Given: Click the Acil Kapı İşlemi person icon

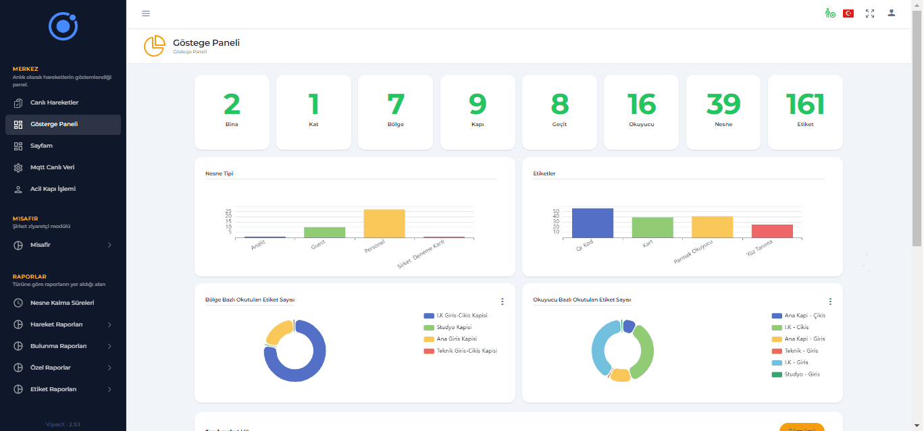Looking at the screenshot, I should (x=18, y=189).
